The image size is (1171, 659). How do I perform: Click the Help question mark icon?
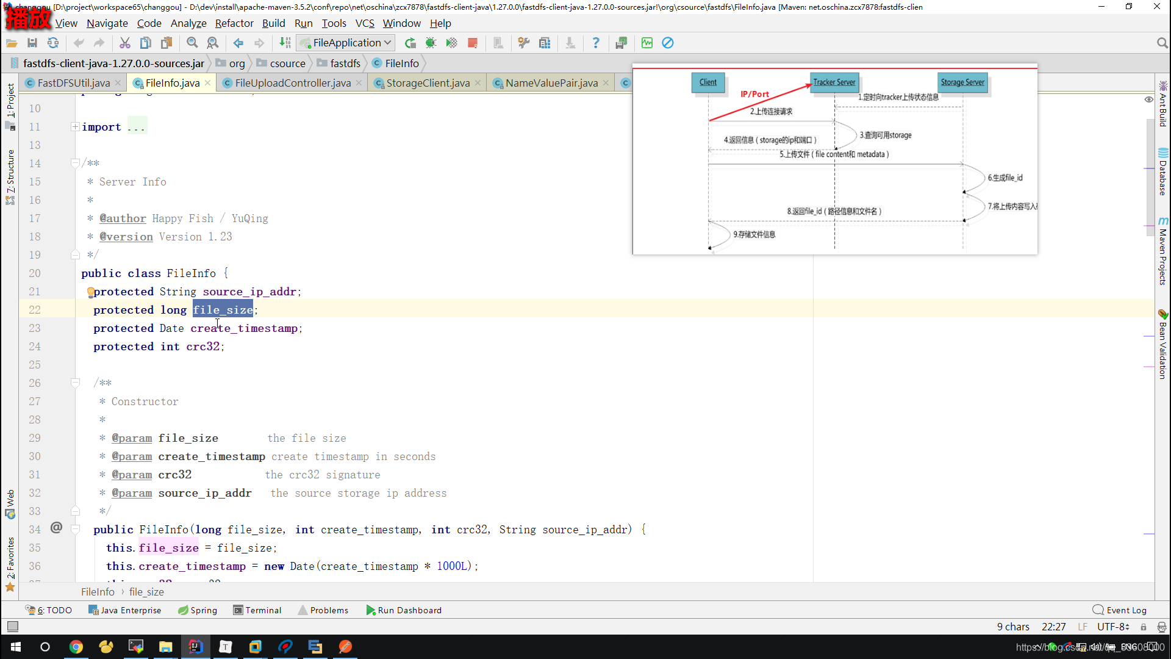(x=596, y=43)
